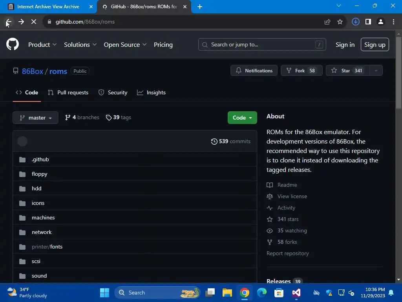Viewport: 402px width, 302px height.
Task: Open the roms repository name link
Action: pyautogui.click(x=58, y=72)
